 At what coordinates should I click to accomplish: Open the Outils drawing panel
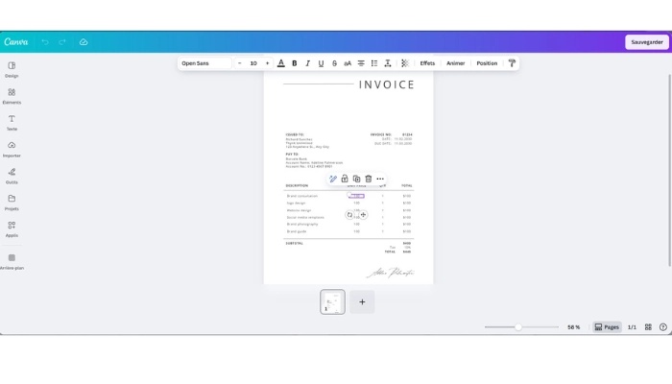click(12, 176)
